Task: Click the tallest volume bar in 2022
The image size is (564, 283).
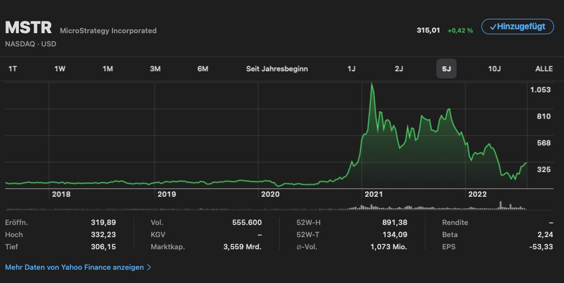Action: tap(500, 205)
